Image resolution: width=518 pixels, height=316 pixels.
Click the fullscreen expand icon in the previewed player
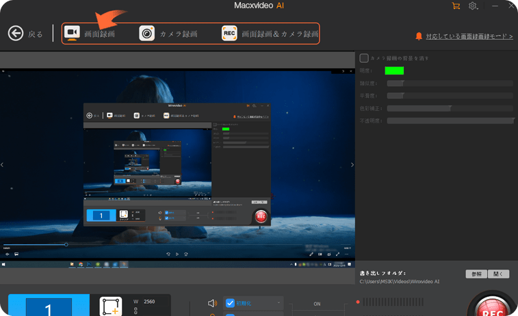coord(337,254)
